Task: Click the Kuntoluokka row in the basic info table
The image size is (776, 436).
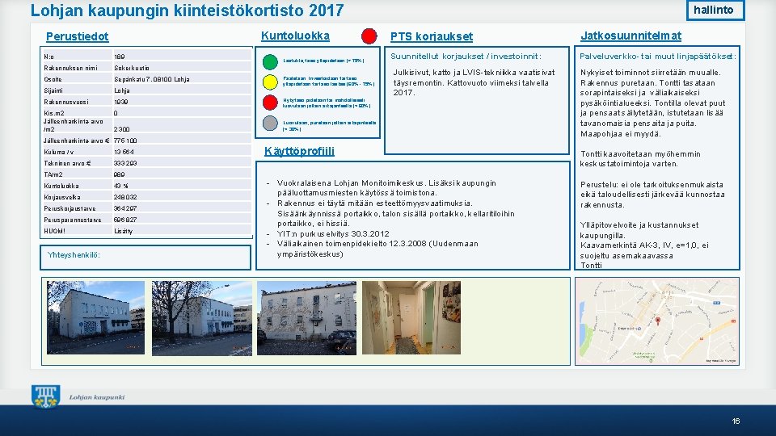Action: (146, 186)
